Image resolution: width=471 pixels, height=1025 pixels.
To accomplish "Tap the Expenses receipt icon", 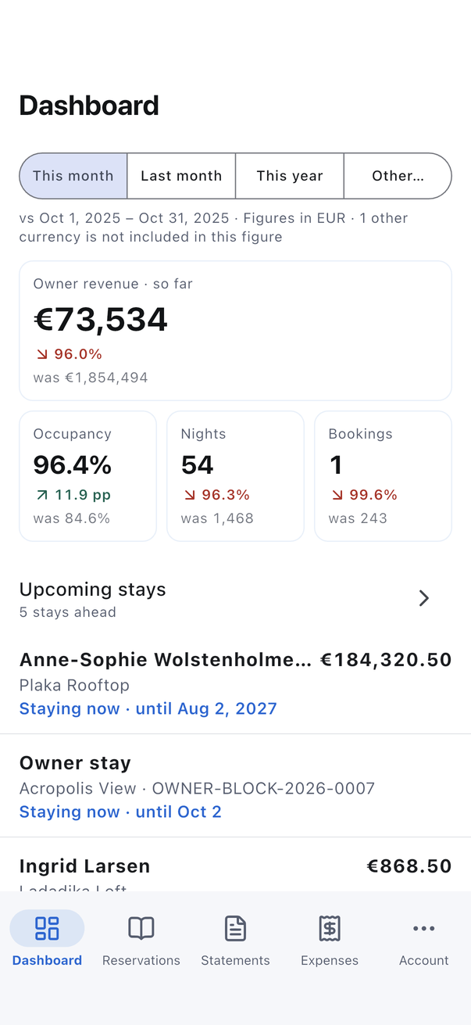I will (x=330, y=928).
